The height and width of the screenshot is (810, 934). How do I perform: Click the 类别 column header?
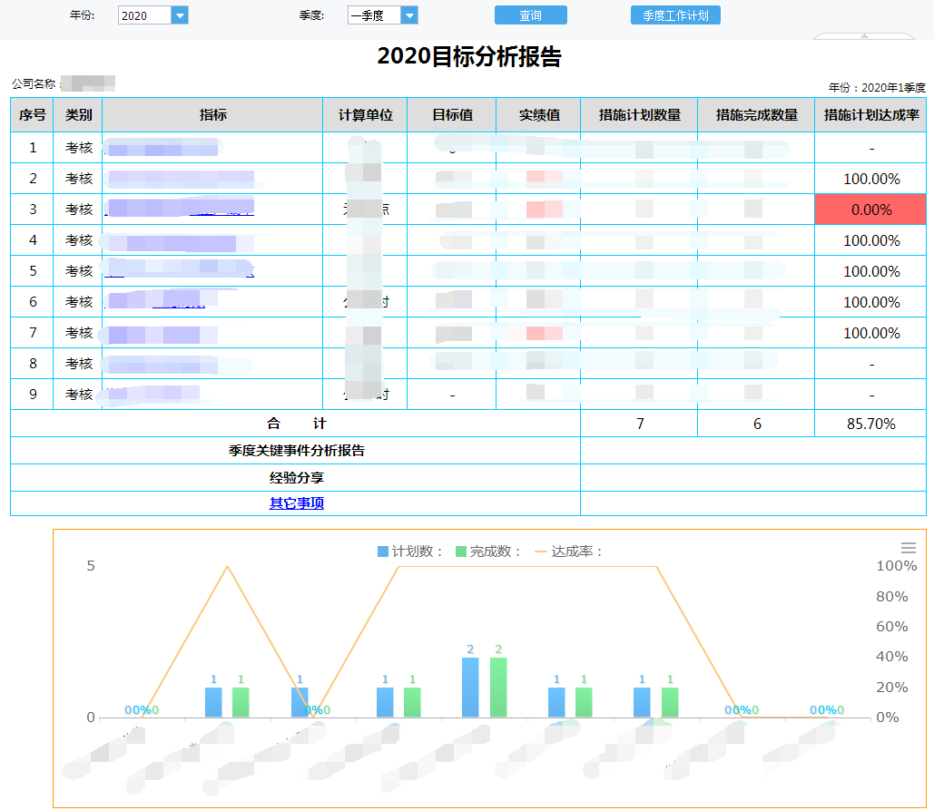coord(78,115)
